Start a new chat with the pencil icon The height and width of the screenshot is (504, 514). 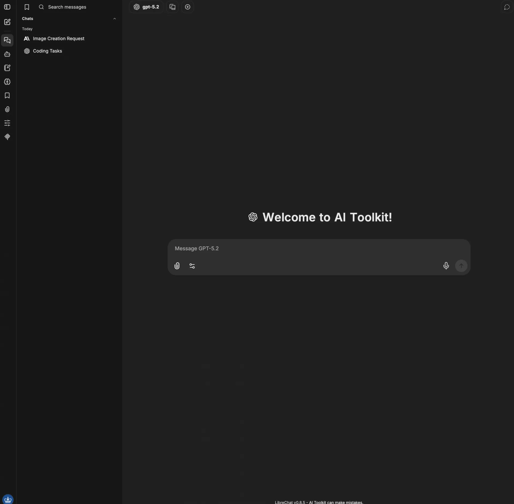tap(7, 22)
